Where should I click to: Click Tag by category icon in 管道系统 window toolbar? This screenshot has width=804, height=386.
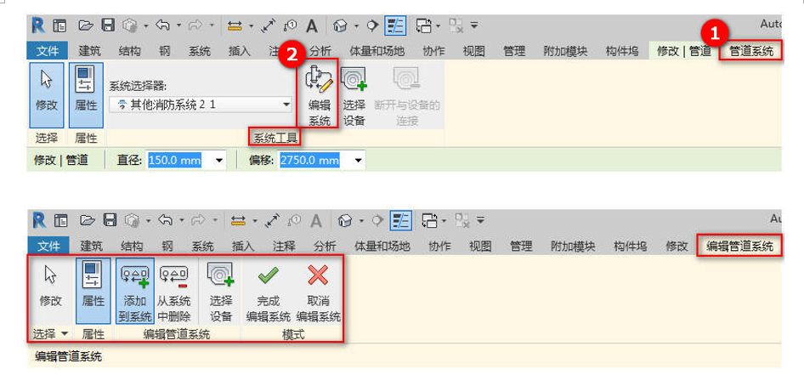tap(290, 26)
